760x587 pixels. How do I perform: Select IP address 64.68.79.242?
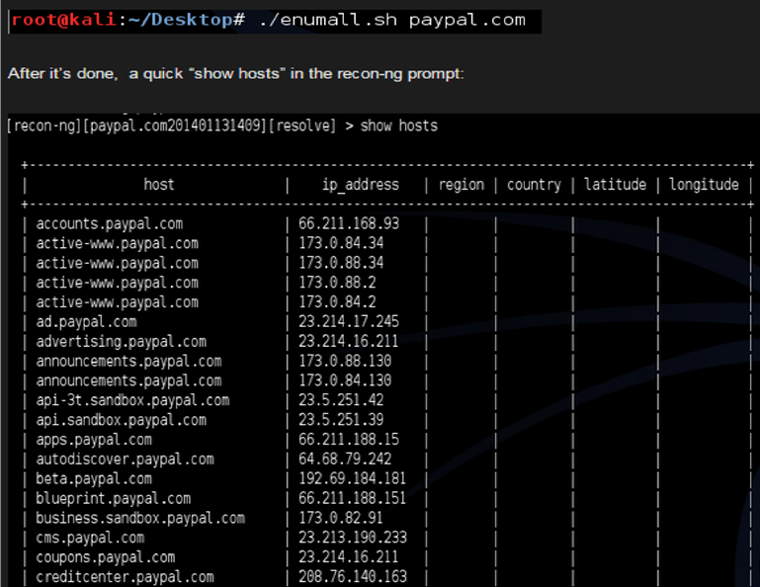click(345, 460)
